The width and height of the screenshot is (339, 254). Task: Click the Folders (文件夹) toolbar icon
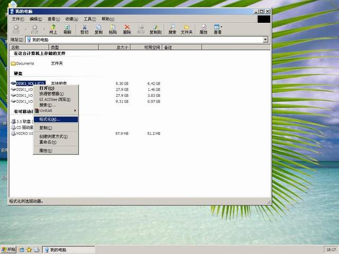click(x=186, y=29)
